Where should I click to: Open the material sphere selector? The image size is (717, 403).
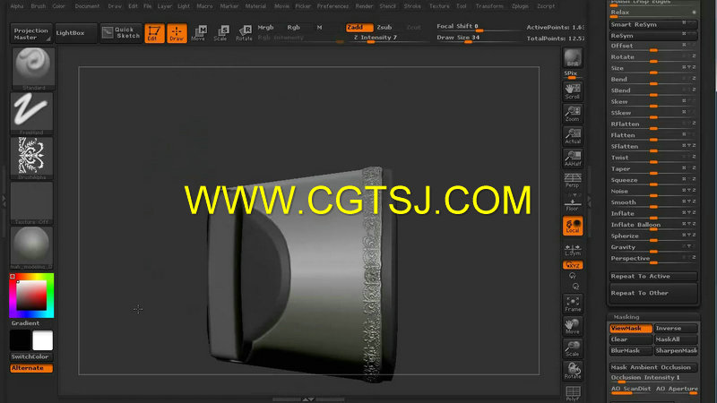tap(31, 247)
